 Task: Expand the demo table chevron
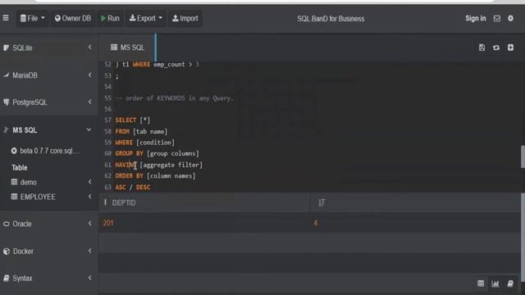pos(89,182)
